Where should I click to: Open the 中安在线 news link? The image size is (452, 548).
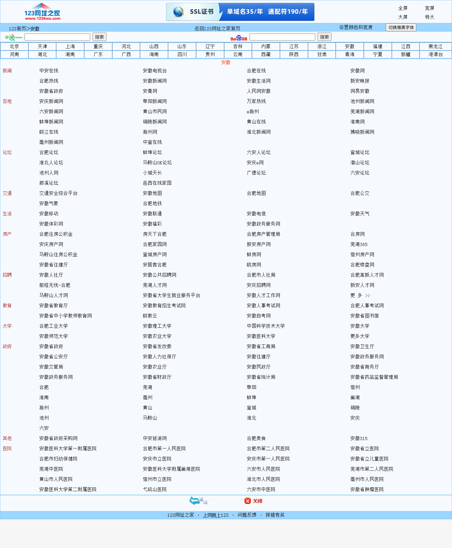(x=49, y=71)
